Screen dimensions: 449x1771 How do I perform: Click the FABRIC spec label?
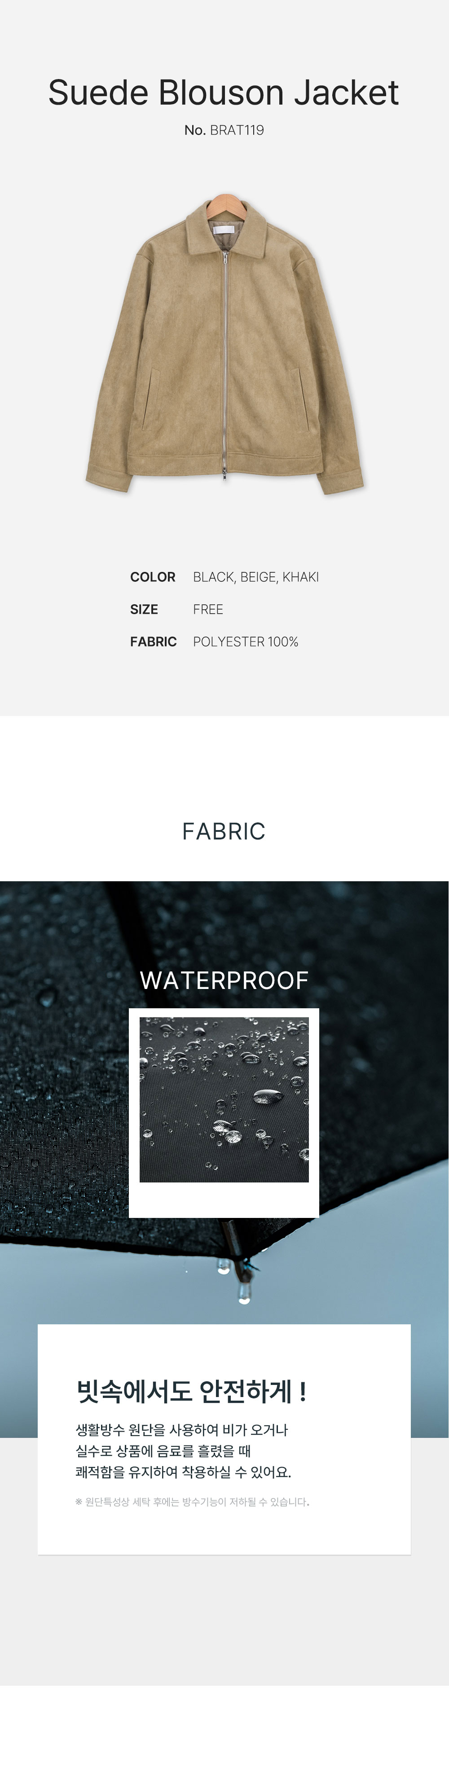154,642
